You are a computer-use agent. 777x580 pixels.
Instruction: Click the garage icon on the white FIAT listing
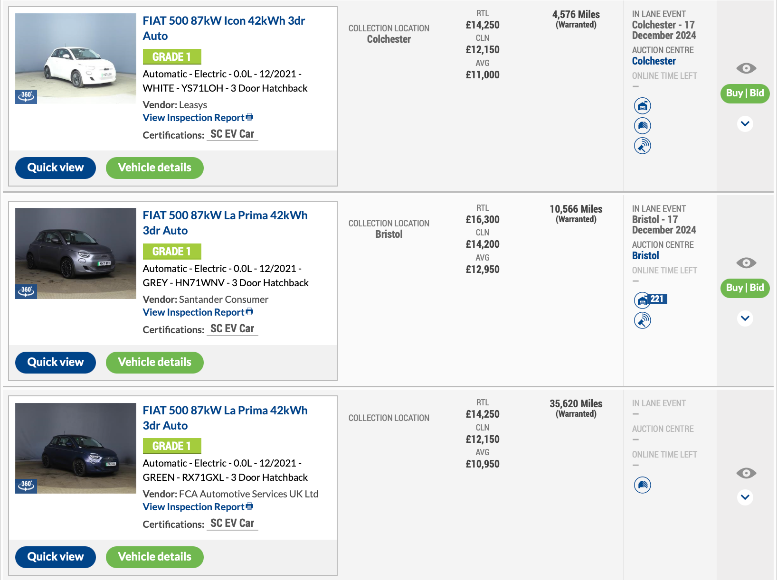(x=642, y=106)
